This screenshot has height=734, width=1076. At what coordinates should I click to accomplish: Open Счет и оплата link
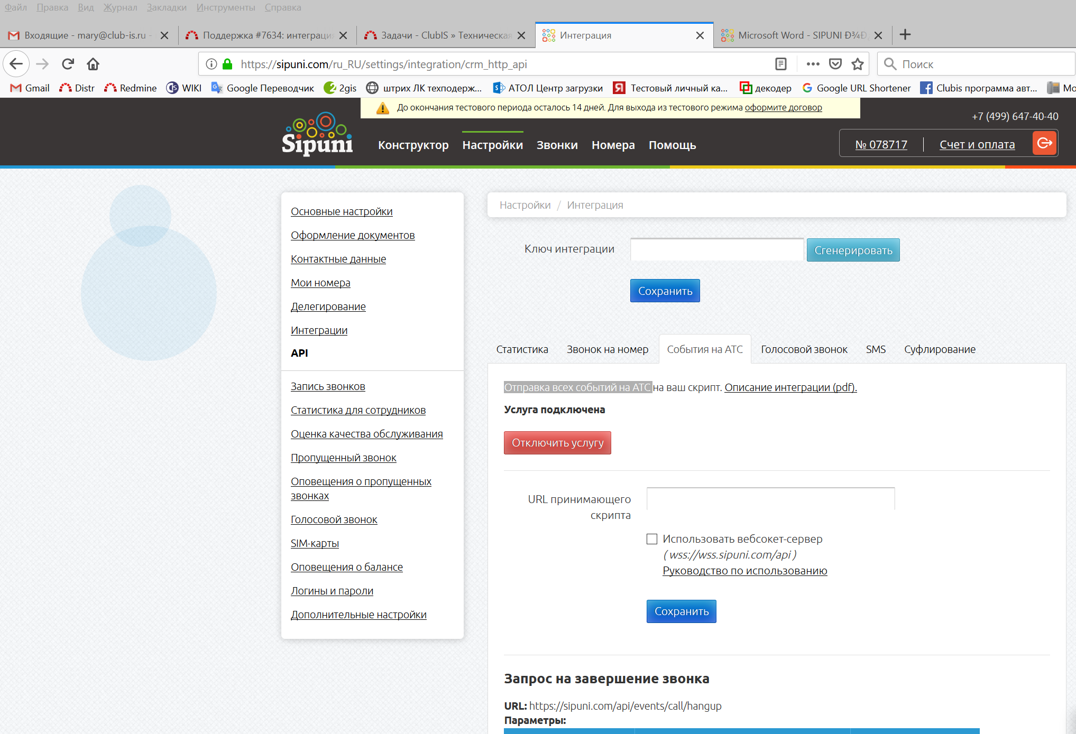[x=977, y=144]
